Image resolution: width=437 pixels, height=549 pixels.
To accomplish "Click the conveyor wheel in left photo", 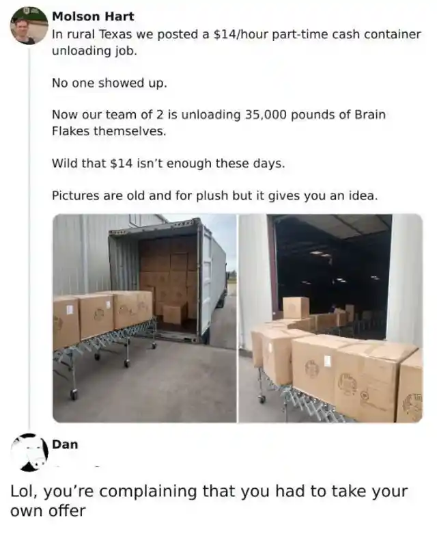I will 74,394.
